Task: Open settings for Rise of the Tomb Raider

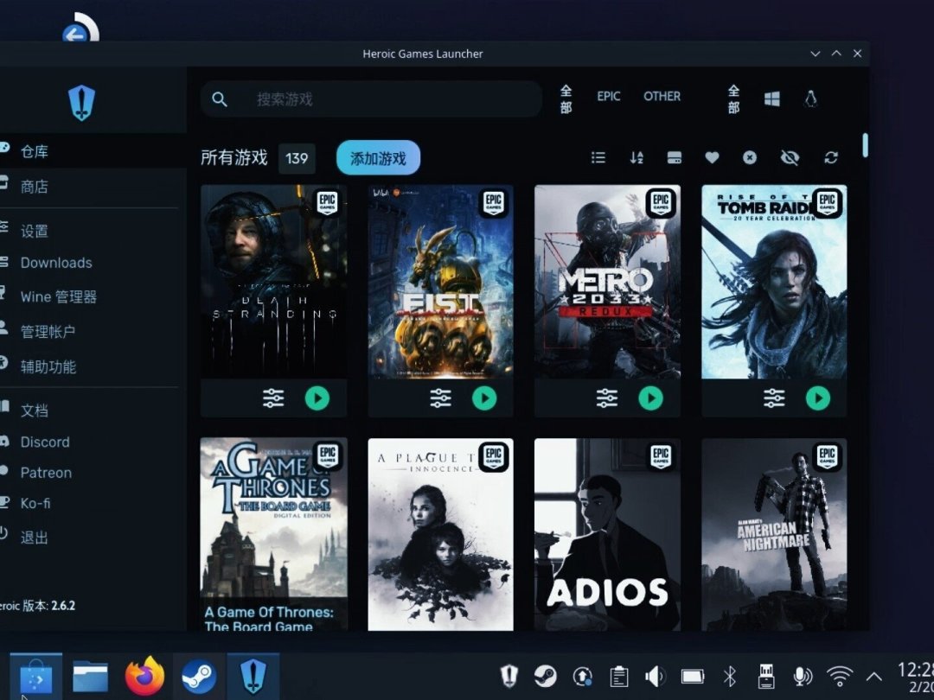Action: 774,398
